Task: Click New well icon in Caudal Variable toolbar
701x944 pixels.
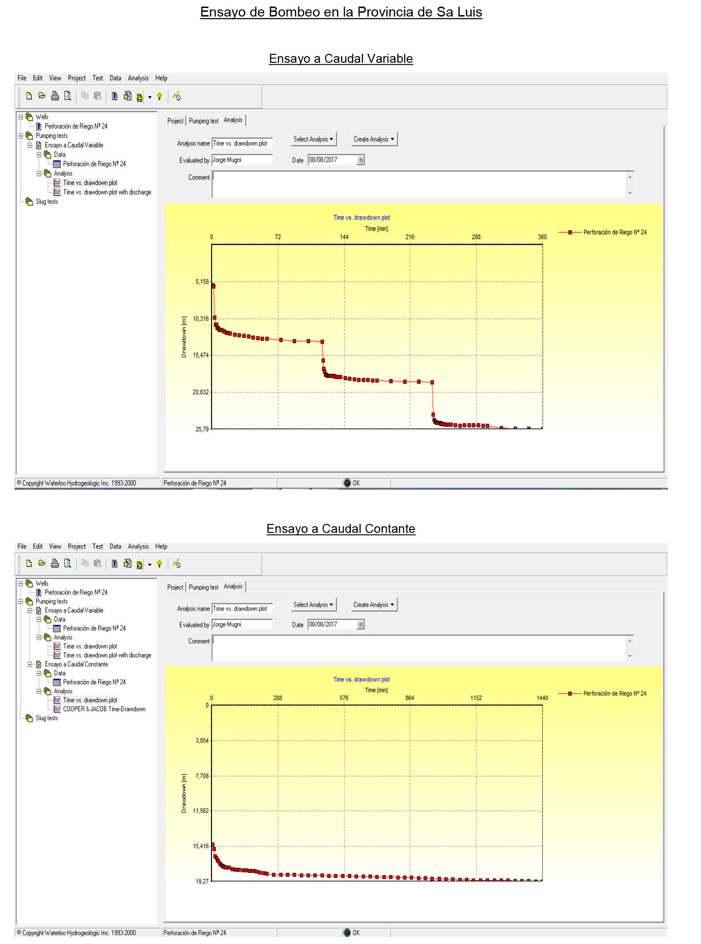Action: pyautogui.click(x=115, y=96)
